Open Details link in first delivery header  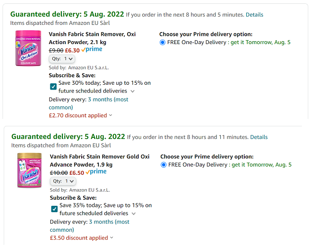click(x=254, y=14)
